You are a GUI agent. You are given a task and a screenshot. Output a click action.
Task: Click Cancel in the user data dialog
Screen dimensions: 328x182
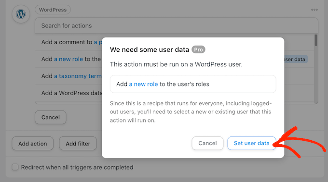point(207,143)
